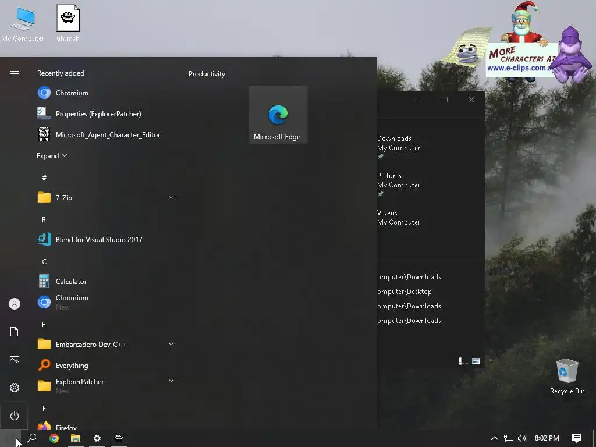
Task: Click the letter C section header
Action: [x=44, y=261]
